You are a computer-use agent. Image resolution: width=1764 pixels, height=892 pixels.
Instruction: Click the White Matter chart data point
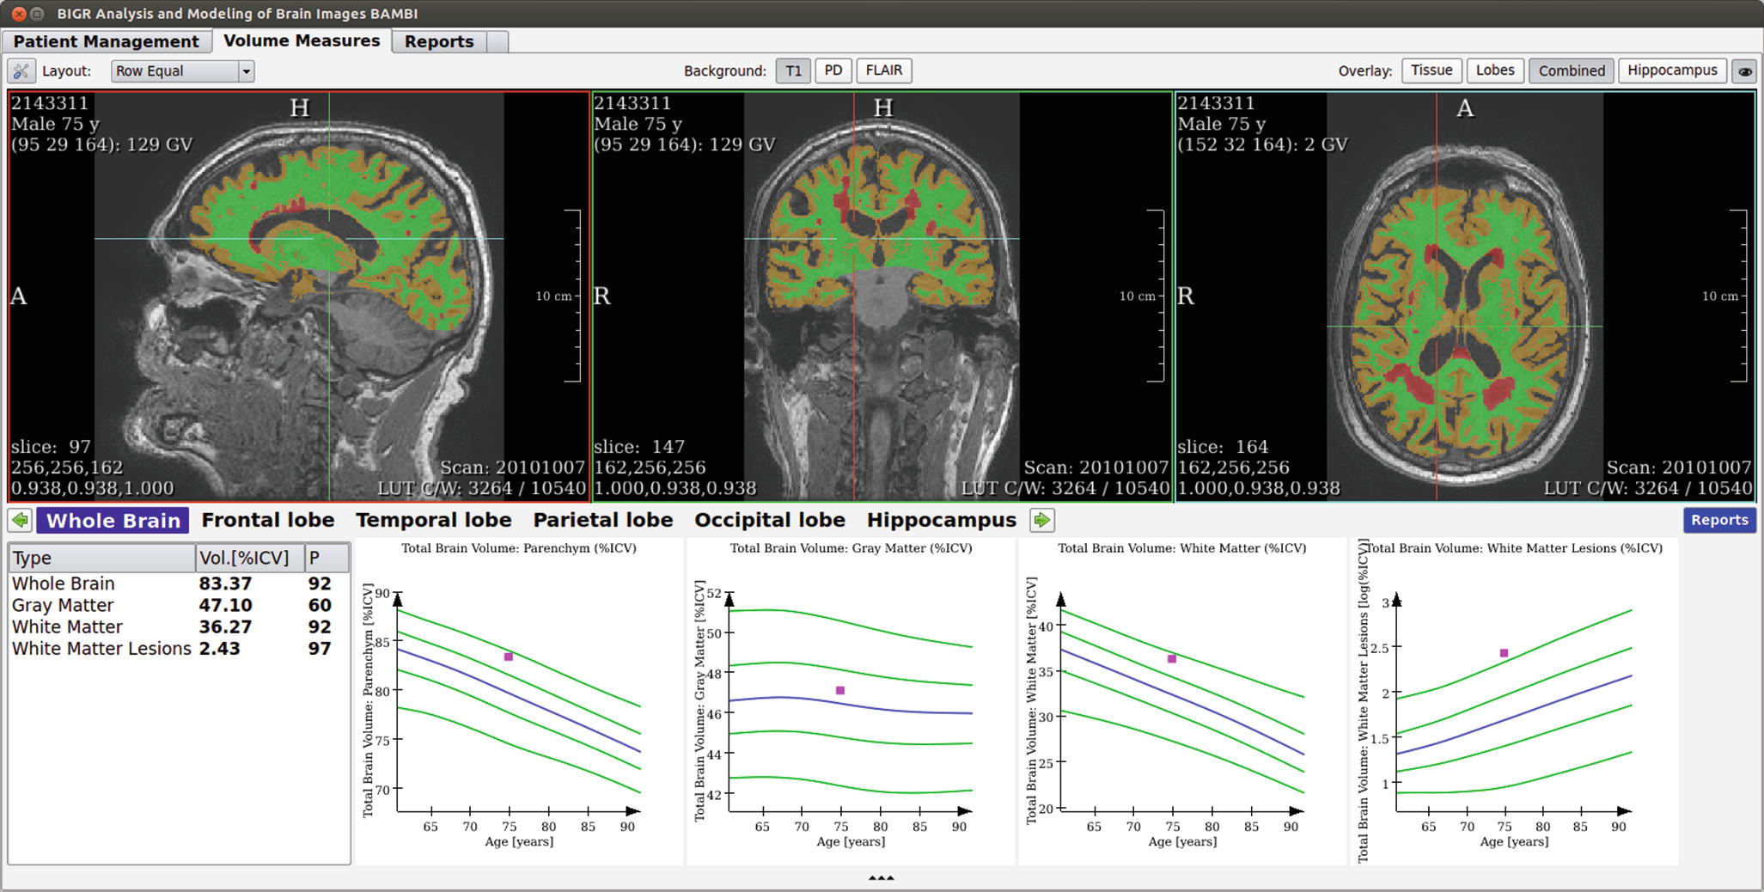click(x=1172, y=658)
